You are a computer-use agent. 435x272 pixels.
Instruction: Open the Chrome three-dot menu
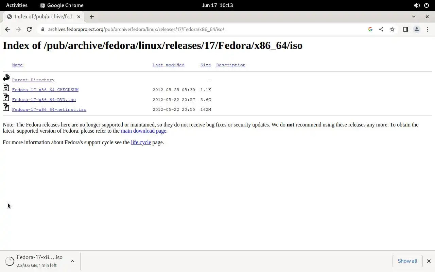[428, 29]
